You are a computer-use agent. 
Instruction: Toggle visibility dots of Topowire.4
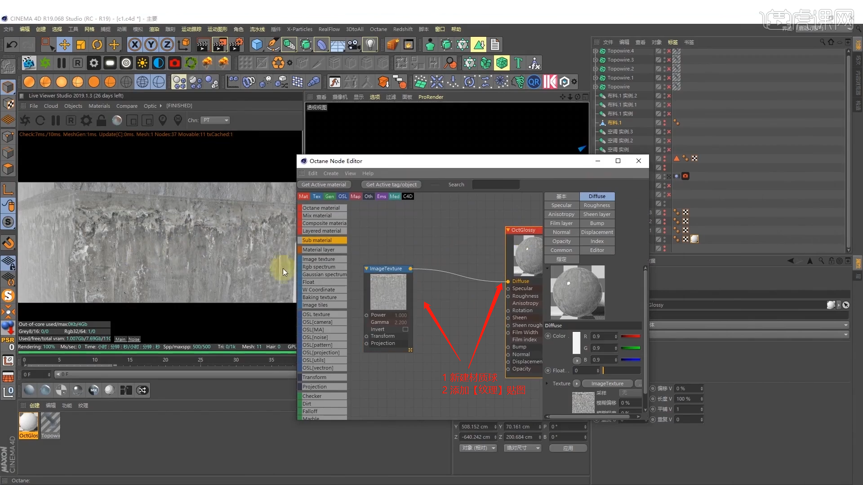(665, 51)
